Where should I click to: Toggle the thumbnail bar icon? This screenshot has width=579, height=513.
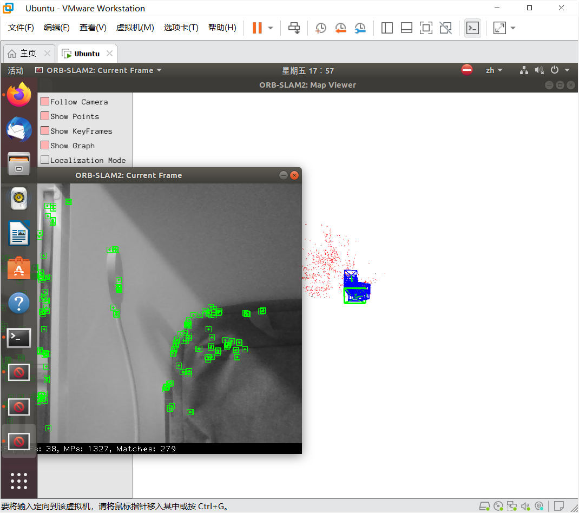(406, 28)
